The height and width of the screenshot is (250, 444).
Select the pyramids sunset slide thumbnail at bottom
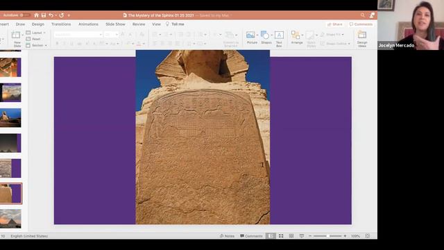coord(10,219)
